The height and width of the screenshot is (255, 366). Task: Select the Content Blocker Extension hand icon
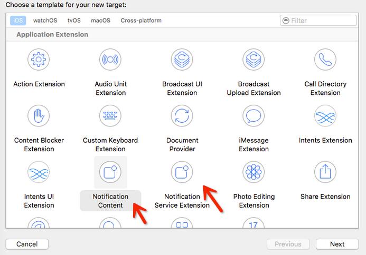click(x=39, y=116)
